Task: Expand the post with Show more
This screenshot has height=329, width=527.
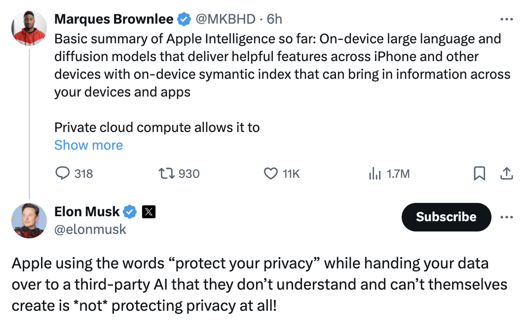Action: [88, 145]
